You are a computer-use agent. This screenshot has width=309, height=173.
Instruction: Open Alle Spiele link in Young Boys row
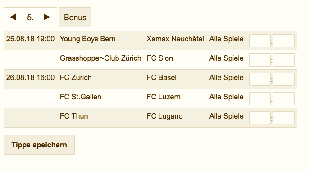(x=226, y=39)
